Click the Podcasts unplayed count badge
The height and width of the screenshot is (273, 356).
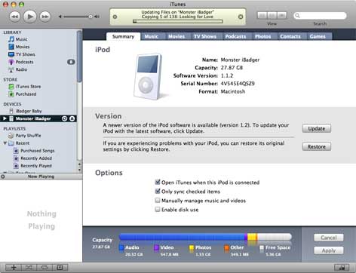(71, 62)
